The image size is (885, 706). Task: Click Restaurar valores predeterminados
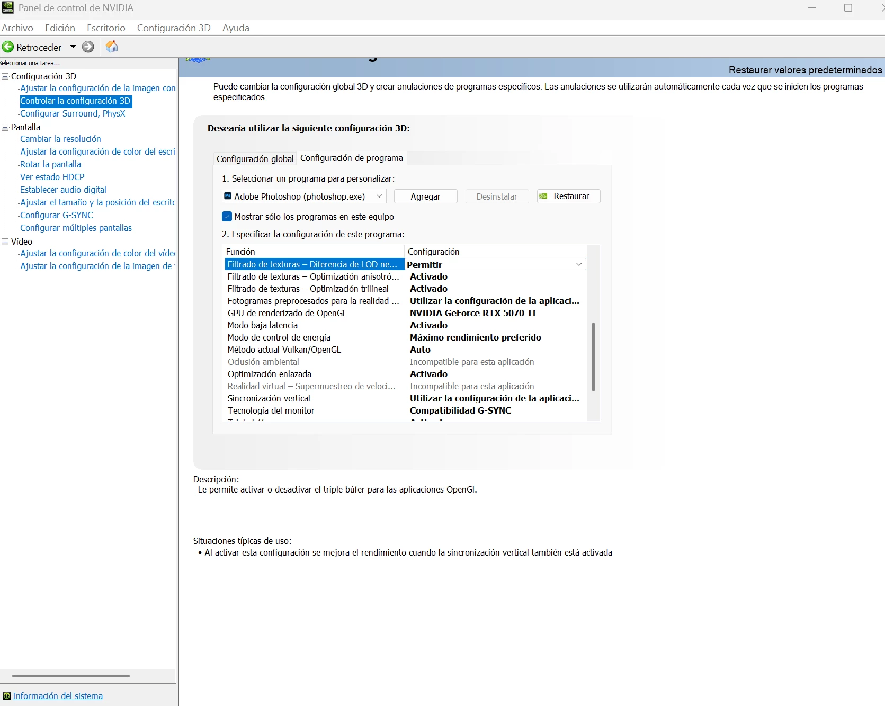coord(805,70)
